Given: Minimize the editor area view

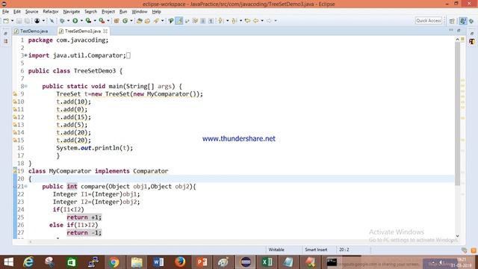Looking at the screenshot, I should coord(451,30).
